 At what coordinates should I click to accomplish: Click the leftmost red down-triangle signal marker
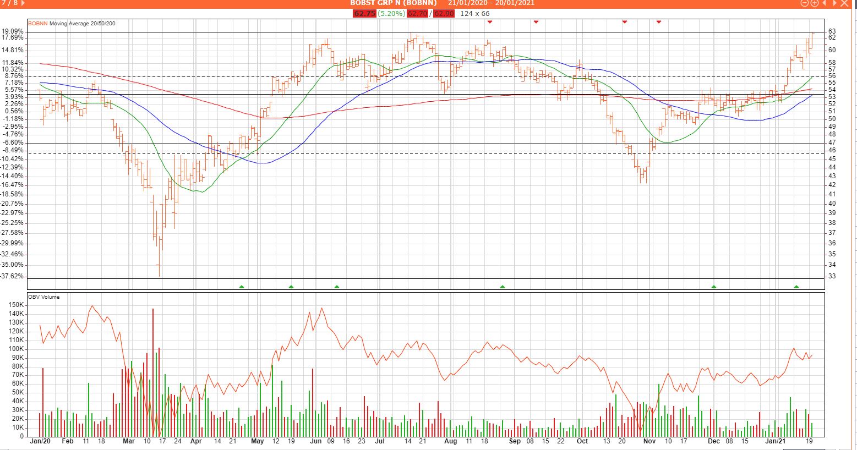[490, 21]
